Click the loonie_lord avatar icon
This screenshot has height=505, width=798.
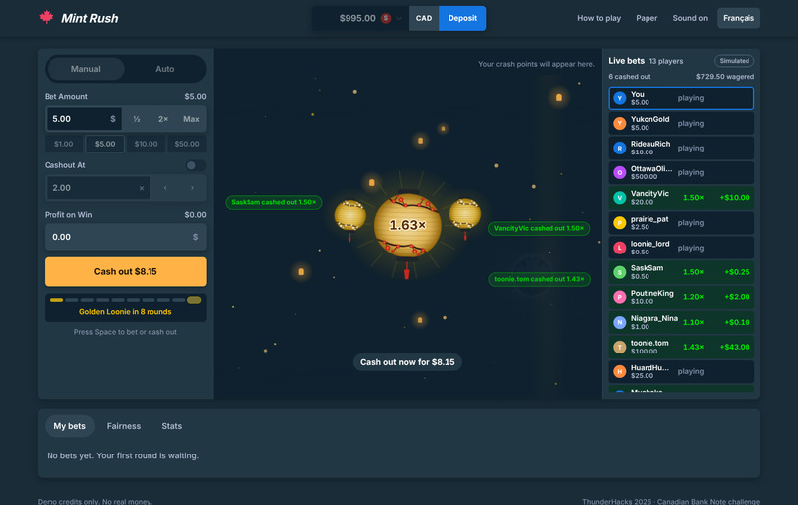620,248
